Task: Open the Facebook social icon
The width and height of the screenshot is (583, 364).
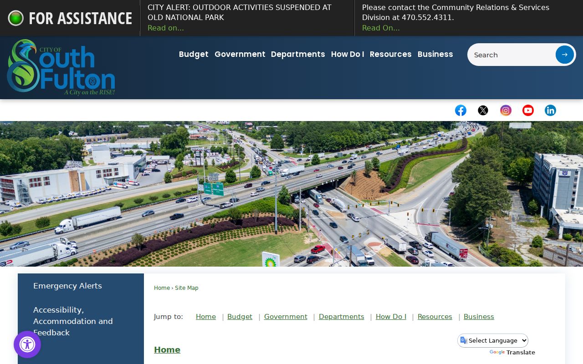Action: (x=460, y=111)
